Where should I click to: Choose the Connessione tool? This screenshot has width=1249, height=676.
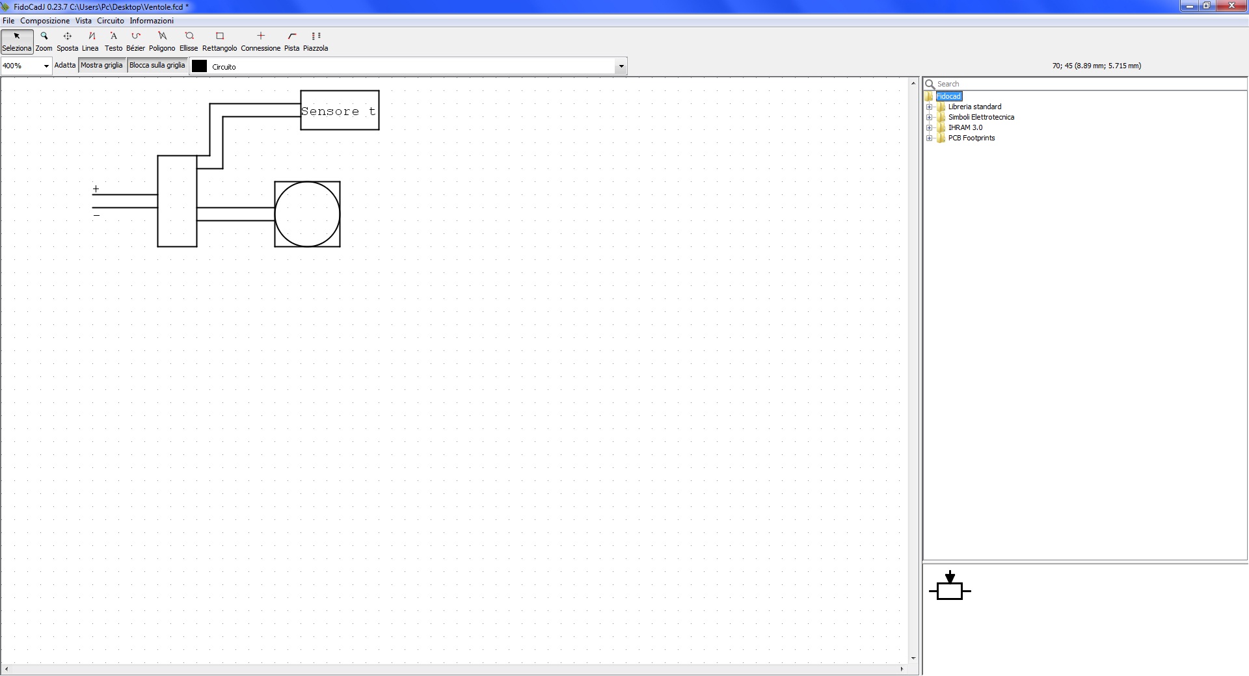click(x=260, y=42)
